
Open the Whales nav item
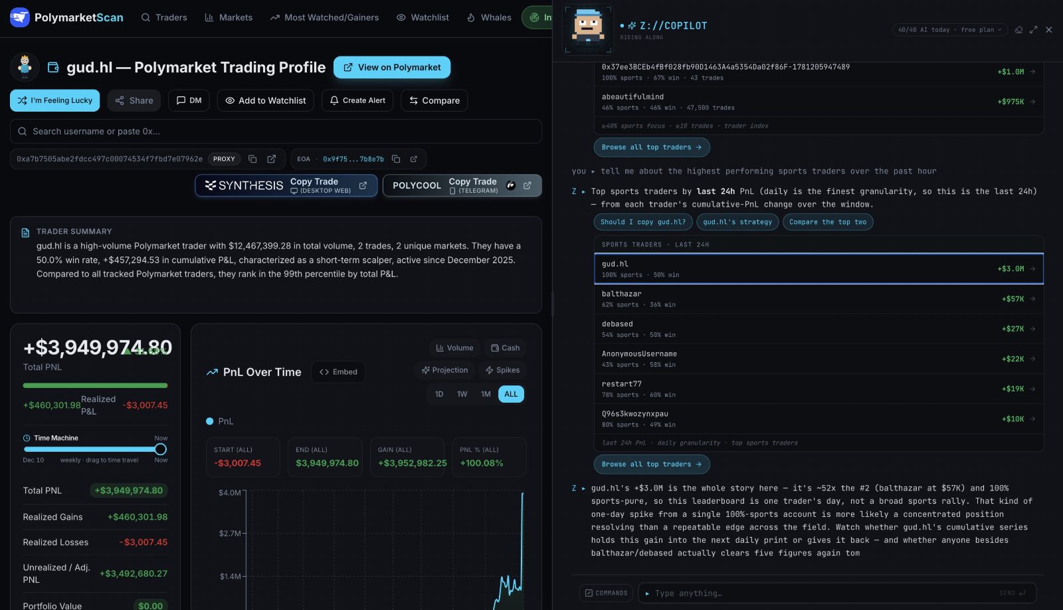coord(489,17)
